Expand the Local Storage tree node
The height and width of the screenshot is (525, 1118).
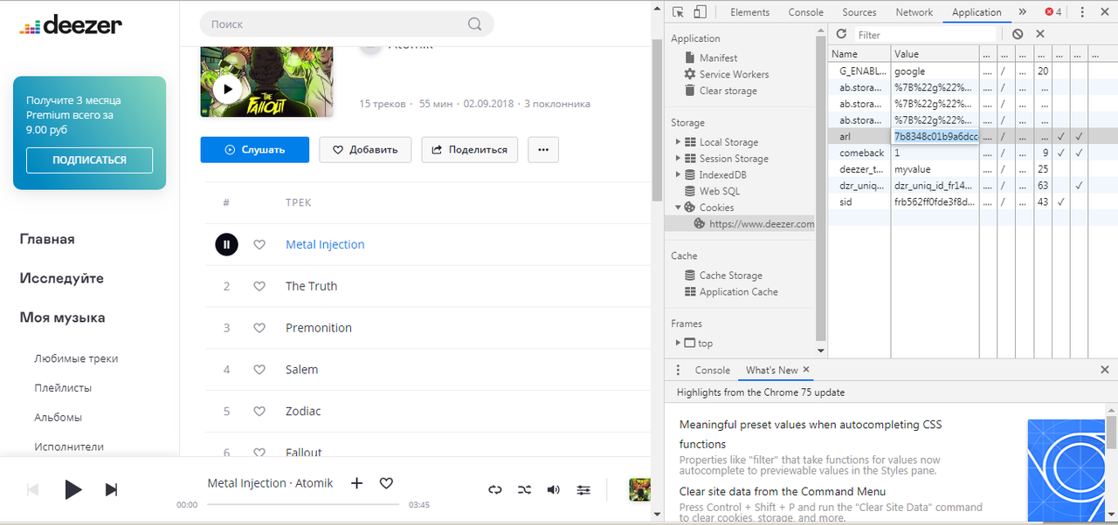[x=678, y=142]
